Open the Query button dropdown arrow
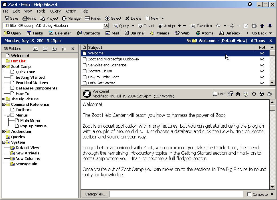Viewport: 277px width, 200px height. [133, 26]
